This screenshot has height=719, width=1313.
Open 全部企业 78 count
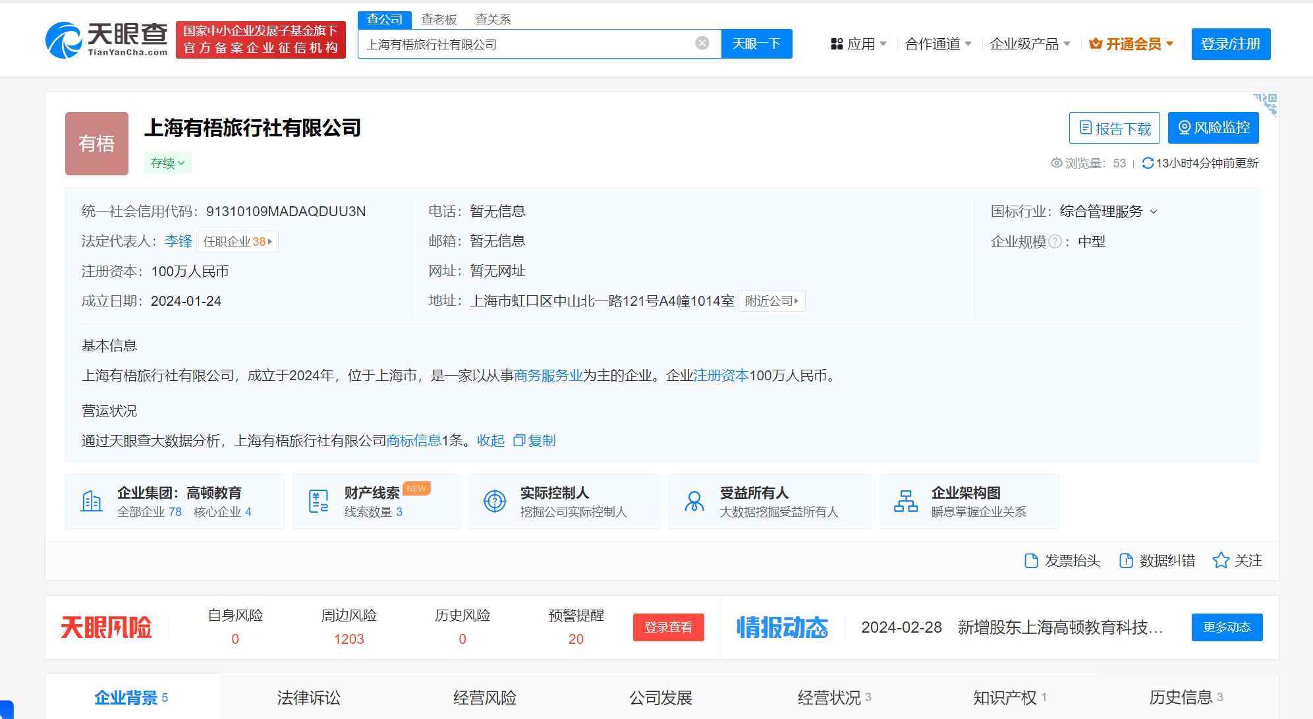click(x=150, y=512)
